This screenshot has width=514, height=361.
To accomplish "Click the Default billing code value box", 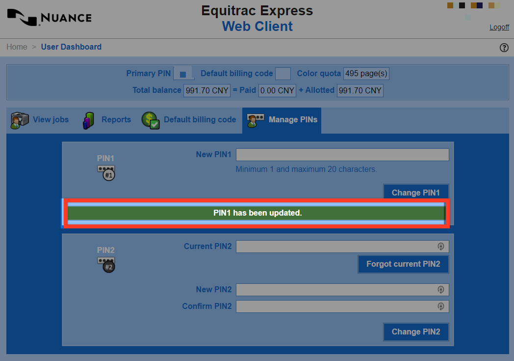I will [x=283, y=74].
